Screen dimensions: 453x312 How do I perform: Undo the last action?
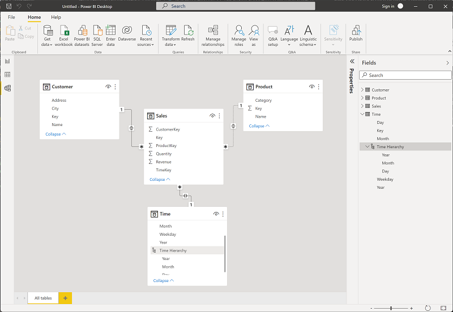point(19,6)
